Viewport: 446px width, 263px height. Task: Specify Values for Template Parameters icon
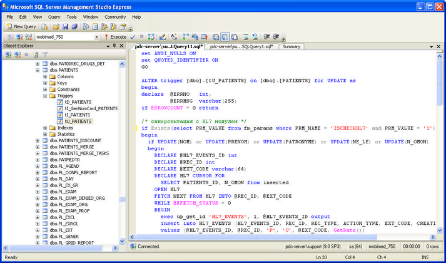(x=174, y=37)
